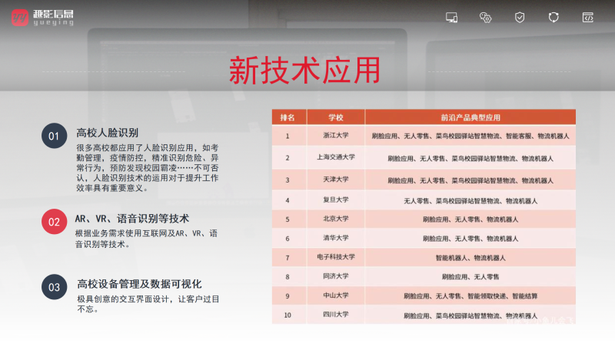Screen dimensions: 615x343
Task: Click the 排名 column header
Action: [x=288, y=117]
